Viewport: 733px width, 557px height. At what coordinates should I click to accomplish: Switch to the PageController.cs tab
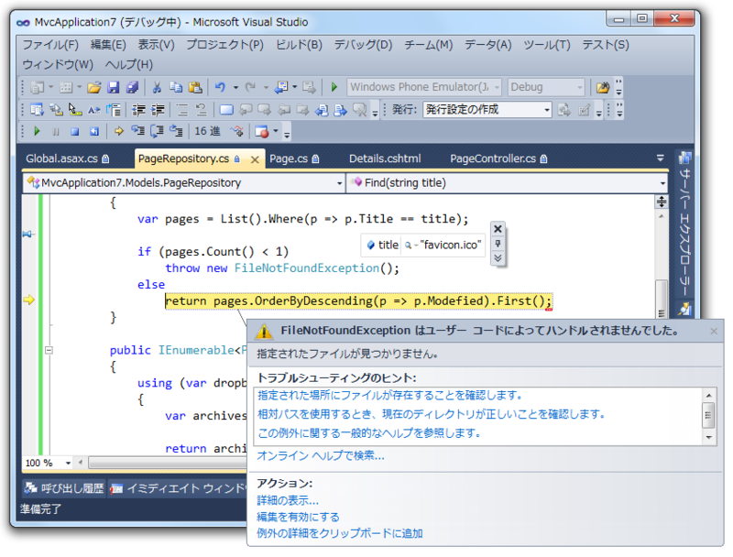pos(498,158)
